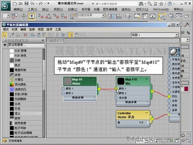Select the 大理石 map in browser list
Image resolution: width=193 pixels, height=145 pixels.
tap(26, 79)
